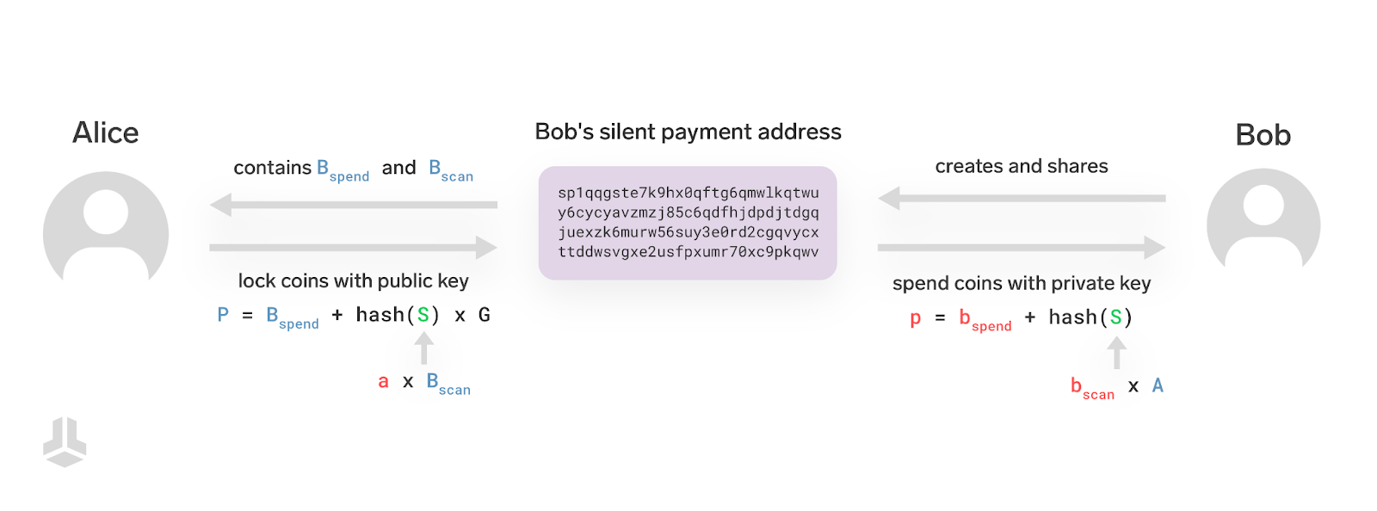
Task: Click Bob's gray avatar icon
Action: click(1263, 221)
